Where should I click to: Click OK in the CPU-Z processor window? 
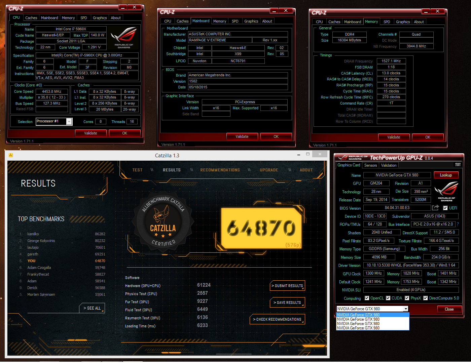point(125,133)
